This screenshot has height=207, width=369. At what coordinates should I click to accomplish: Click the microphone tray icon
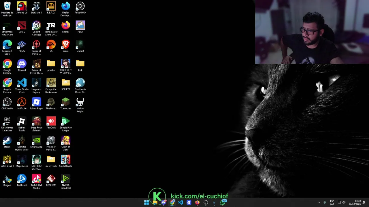tap(325, 202)
